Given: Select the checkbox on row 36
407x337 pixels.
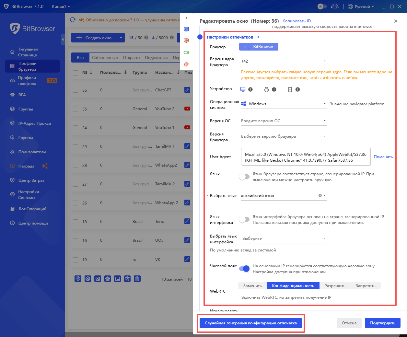Looking at the screenshot, I should 76,90.
